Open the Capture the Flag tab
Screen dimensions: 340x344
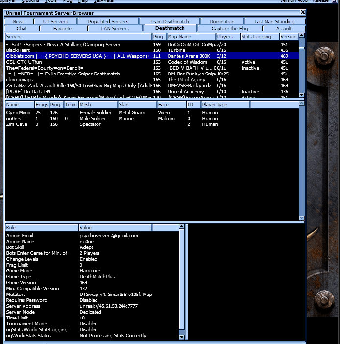pos(230,29)
